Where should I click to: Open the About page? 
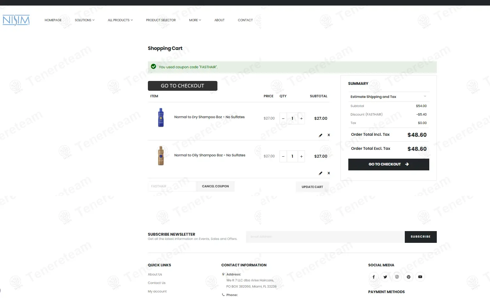219,20
